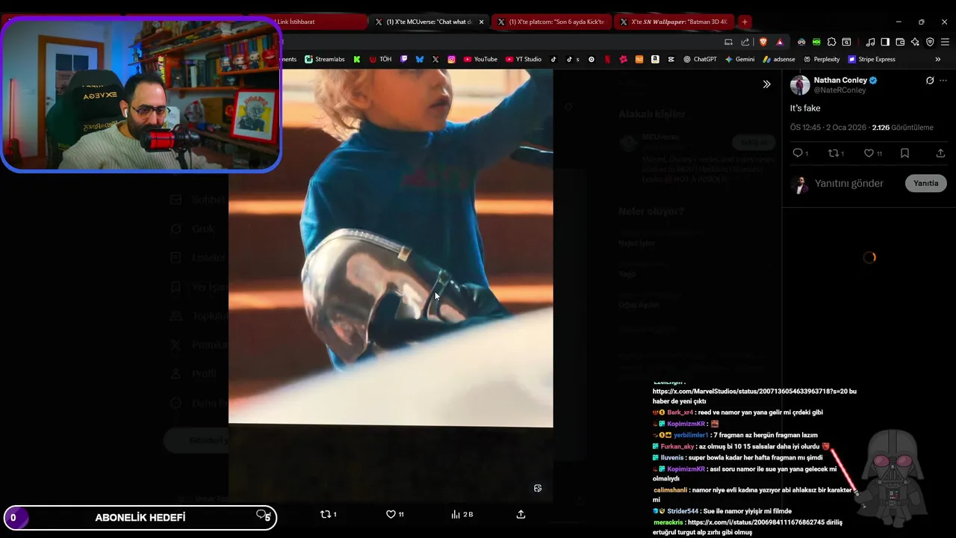Open the adsense bookmark

pyautogui.click(x=778, y=59)
